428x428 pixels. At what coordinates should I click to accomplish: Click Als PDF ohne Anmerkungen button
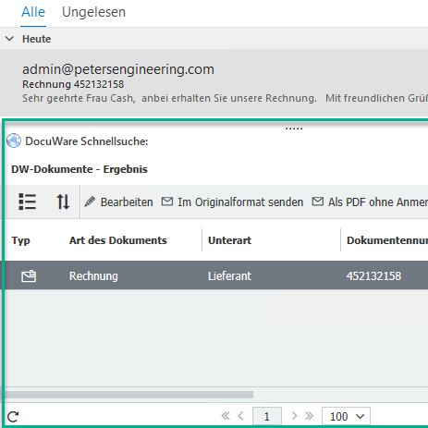pos(370,202)
